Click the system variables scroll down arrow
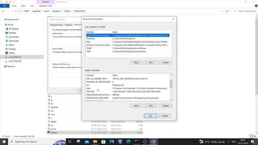This screenshot has width=258, height=145. (x=171, y=99)
